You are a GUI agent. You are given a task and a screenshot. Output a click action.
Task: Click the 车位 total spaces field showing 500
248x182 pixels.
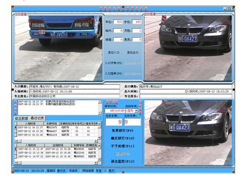[118, 22]
